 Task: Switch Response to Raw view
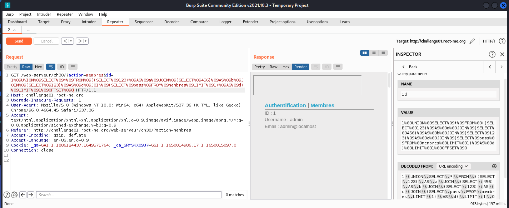(274, 67)
